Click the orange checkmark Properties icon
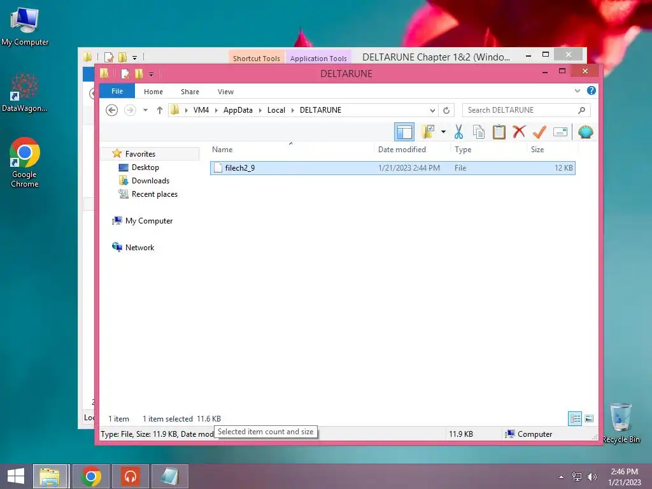The height and width of the screenshot is (489, 652). pos(539,132)
